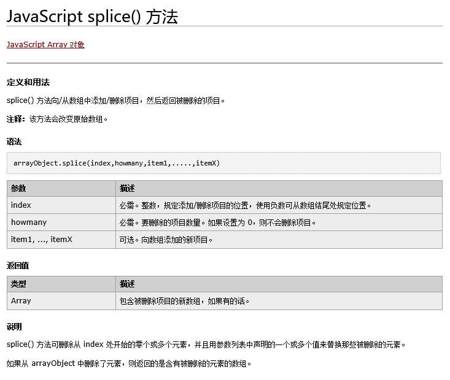Click the 类型 table column header

pos(18,284)
